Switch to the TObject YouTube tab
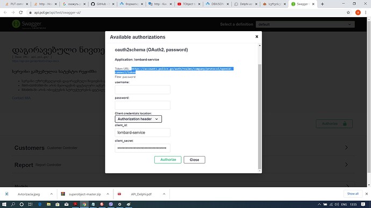Screen dimensions: 371x208 [189, 4]
